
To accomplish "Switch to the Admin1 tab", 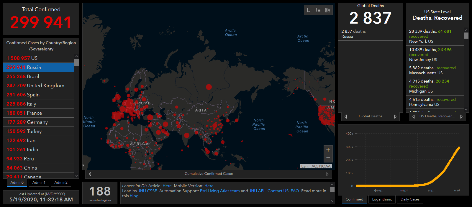I will pyautogui.click(x=39, y=183).
